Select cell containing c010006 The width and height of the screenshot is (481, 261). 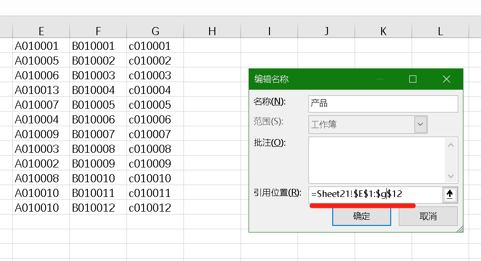point(155,119)
